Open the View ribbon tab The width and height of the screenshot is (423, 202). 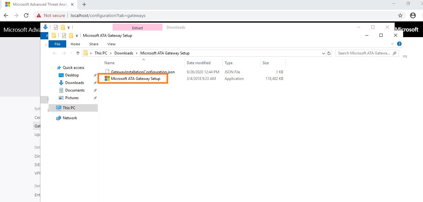111,44
